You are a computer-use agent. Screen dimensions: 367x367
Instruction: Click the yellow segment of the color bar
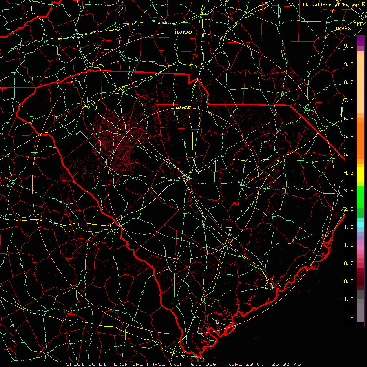pos(360,175)
